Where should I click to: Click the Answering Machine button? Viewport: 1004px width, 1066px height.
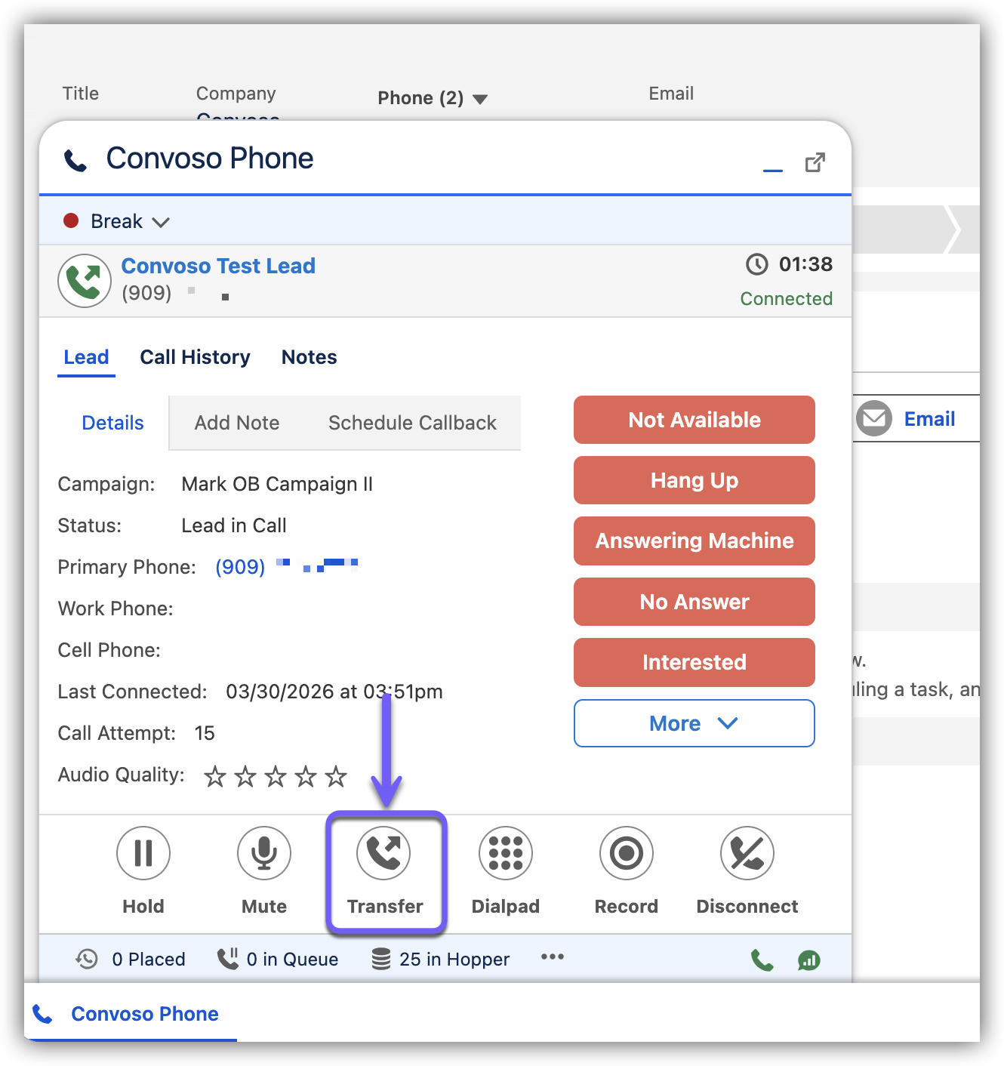pyautogui.click(x=694, y=541)
